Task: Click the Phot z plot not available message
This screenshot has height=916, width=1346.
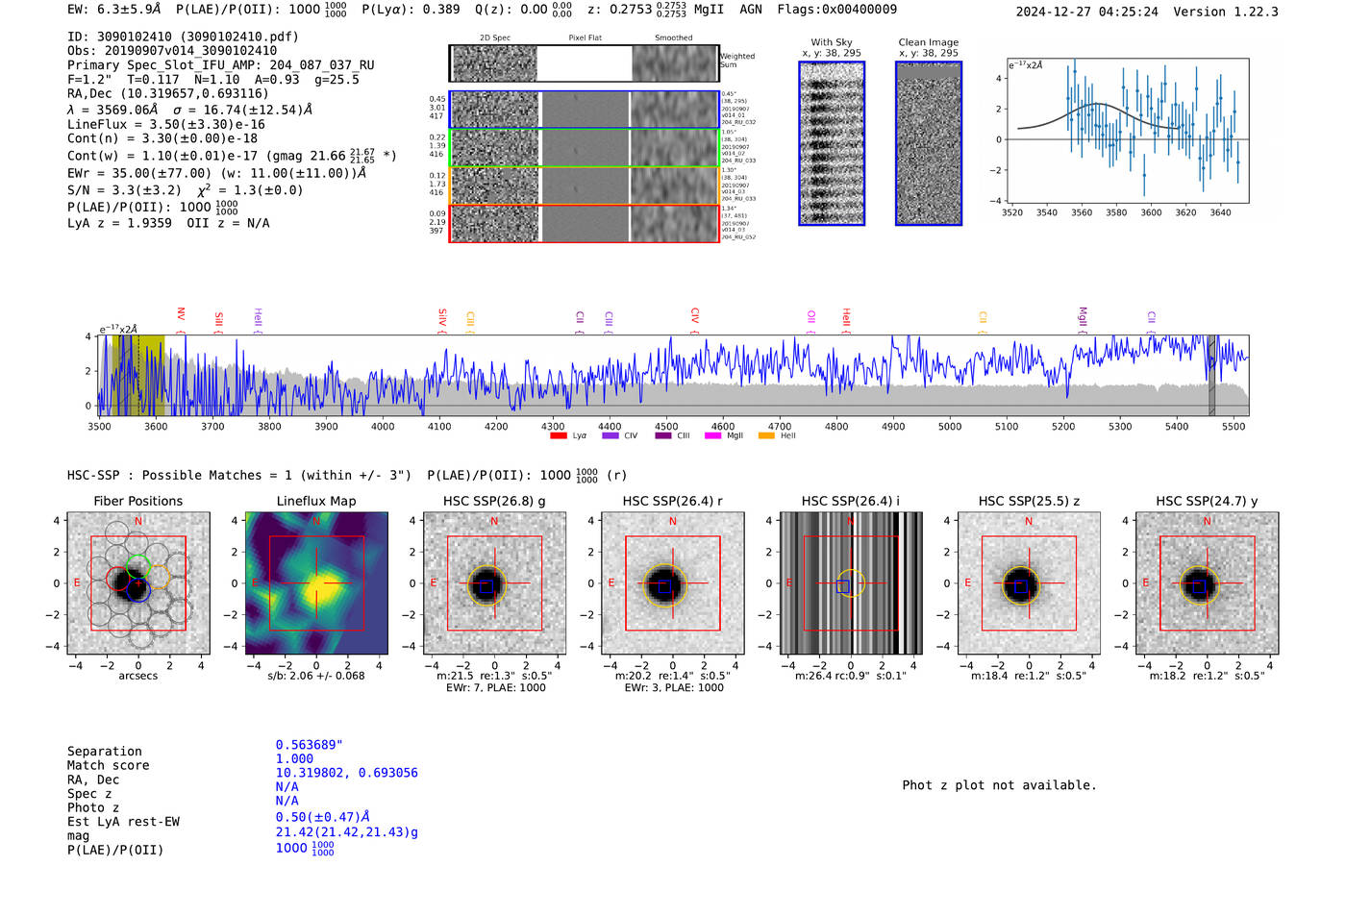Action: coord(999,785)
